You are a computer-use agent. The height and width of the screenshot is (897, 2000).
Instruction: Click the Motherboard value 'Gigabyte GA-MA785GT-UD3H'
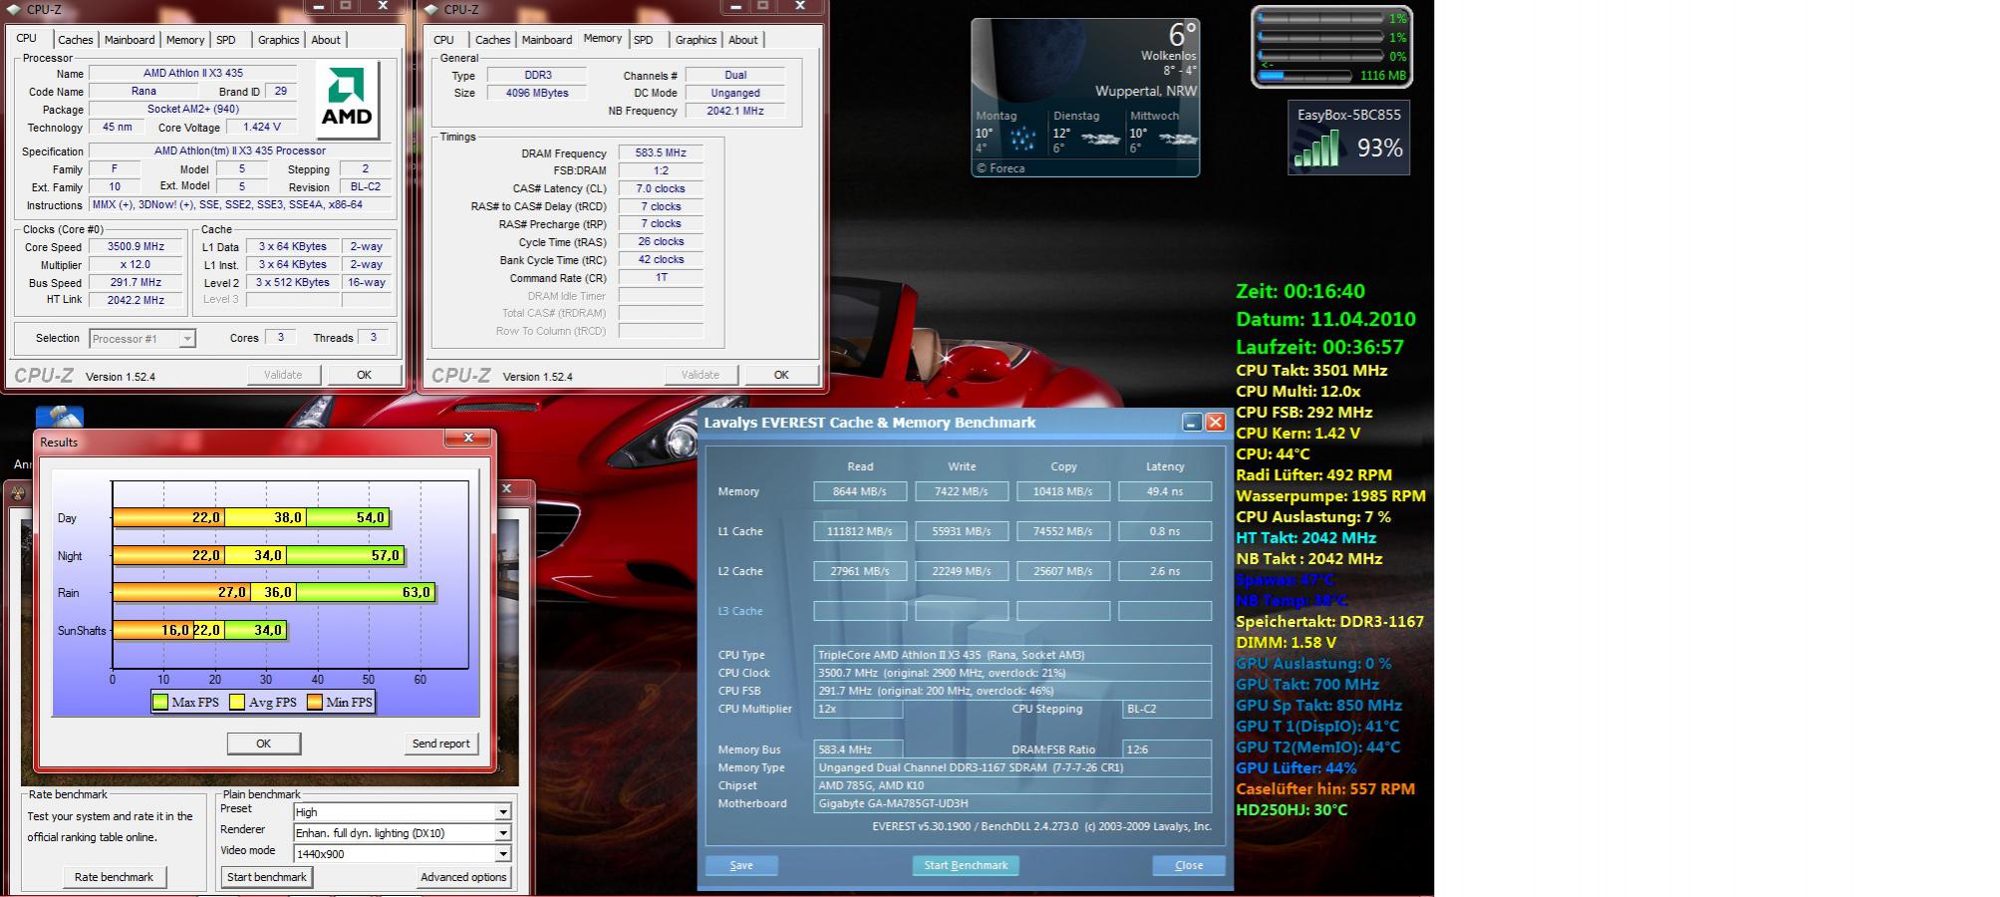point(1012,803)
